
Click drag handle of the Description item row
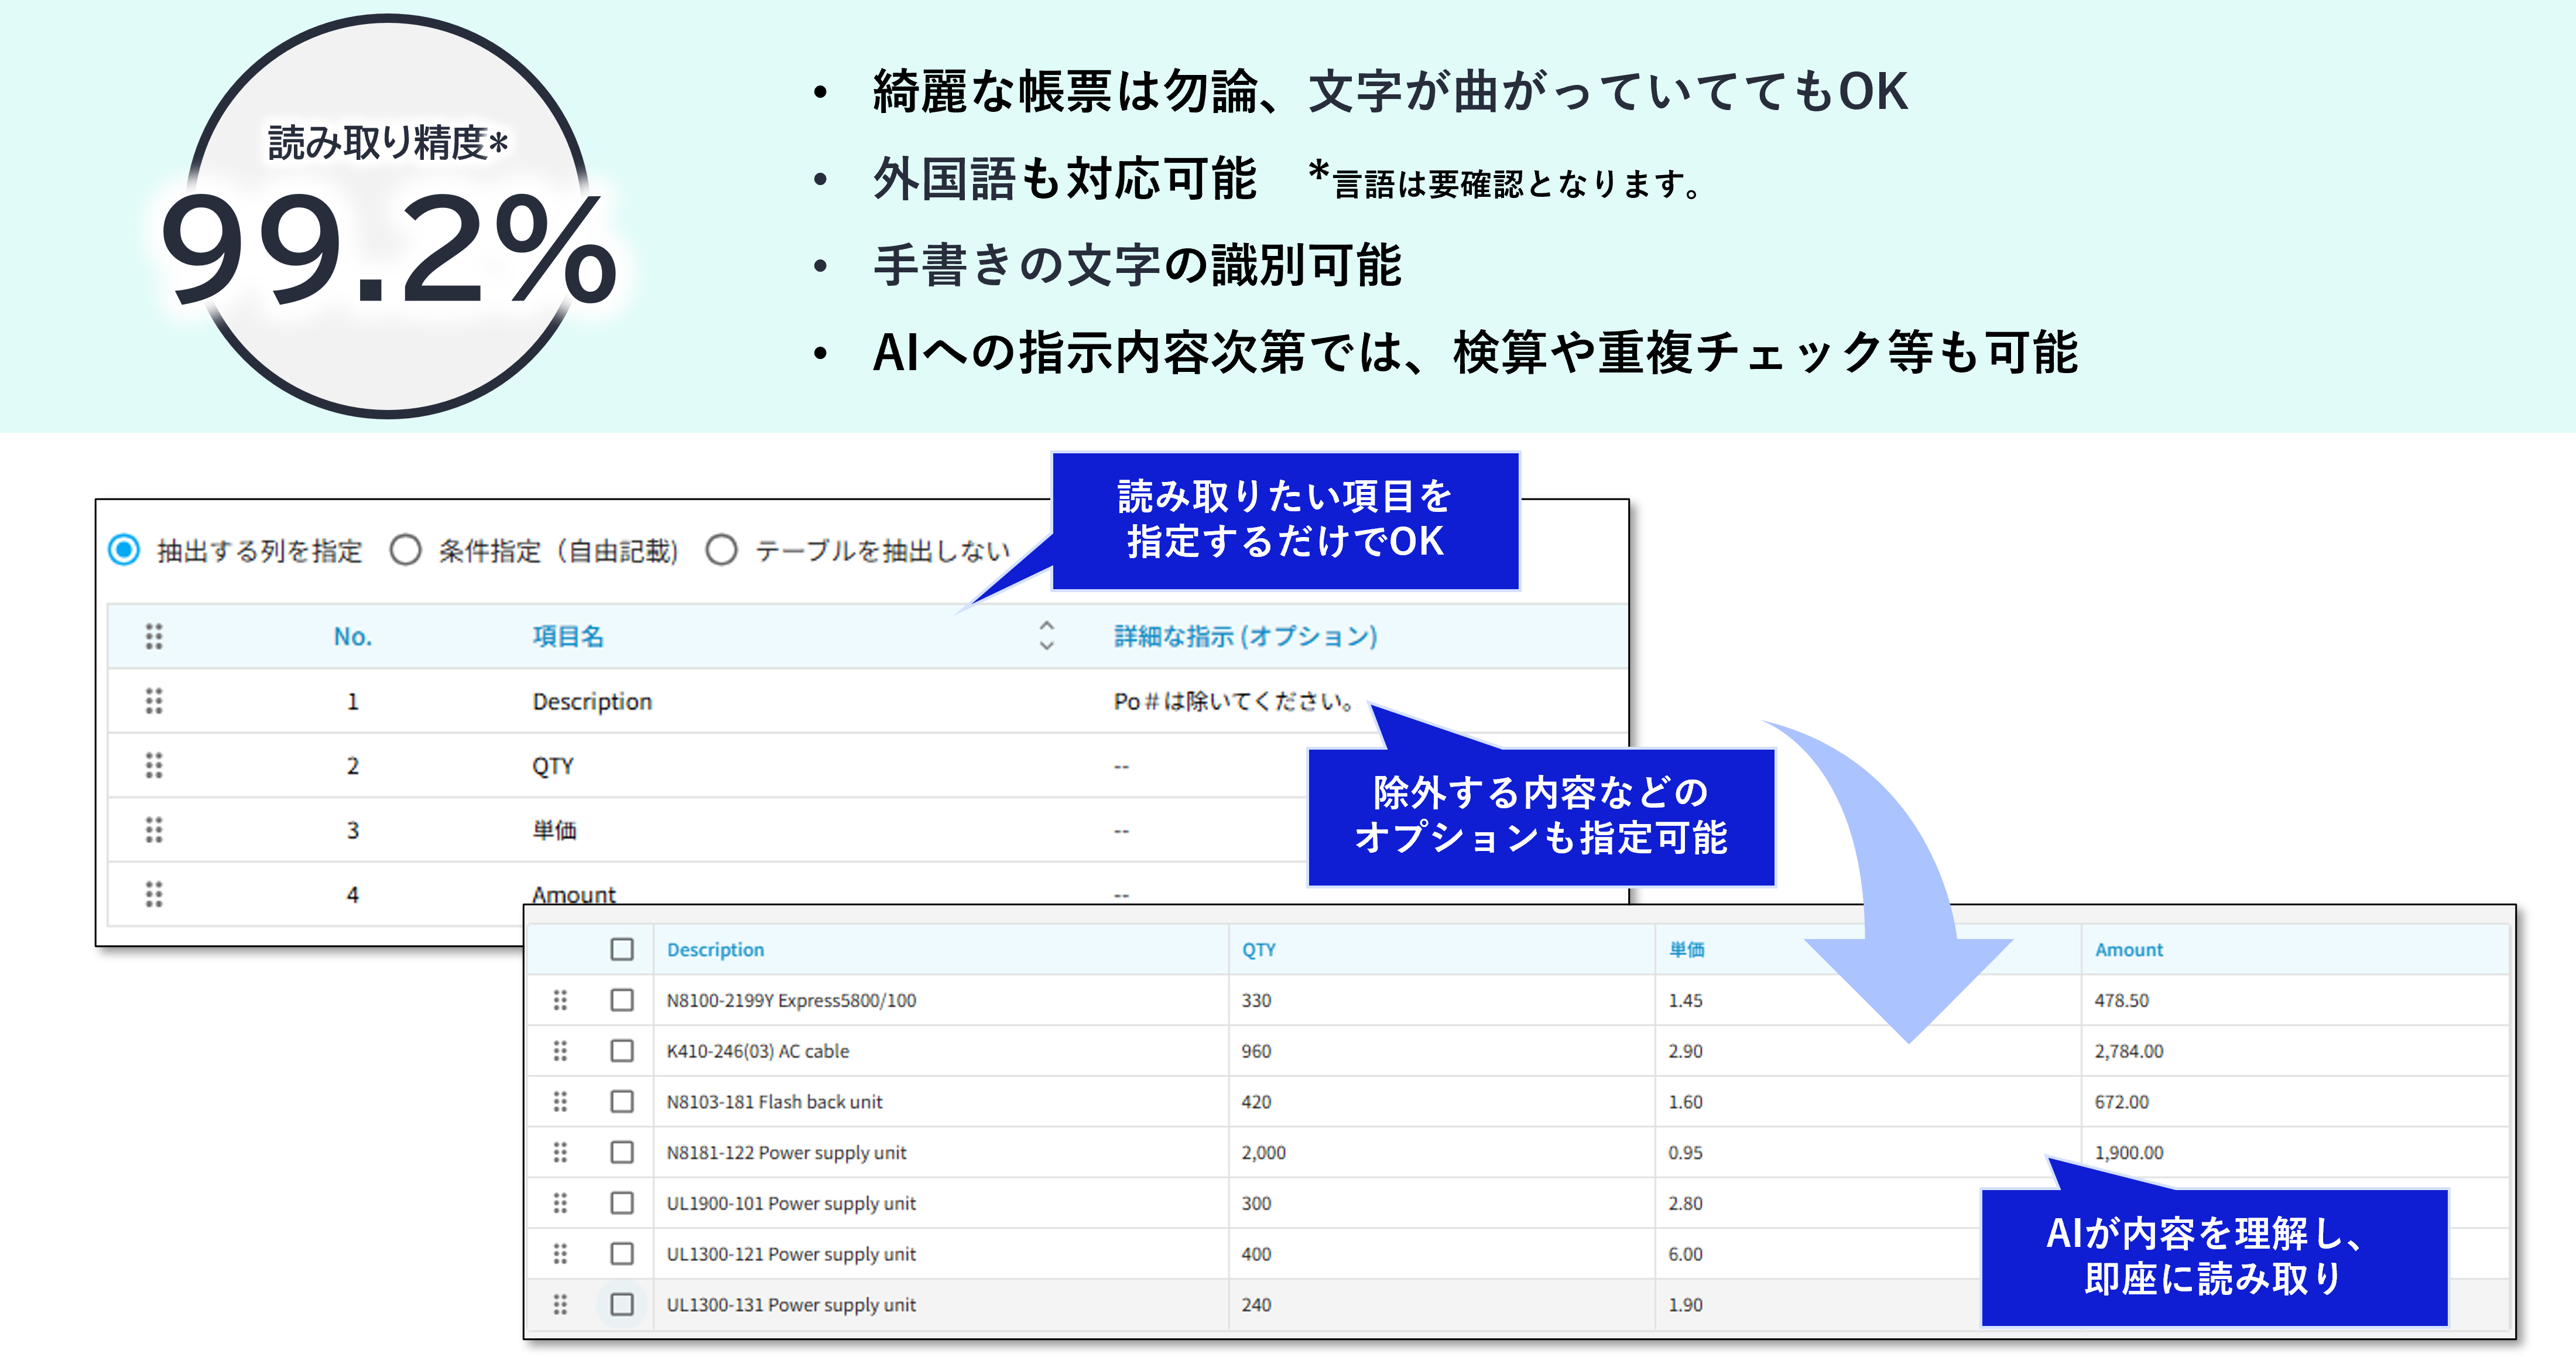(x=153, y=700)
